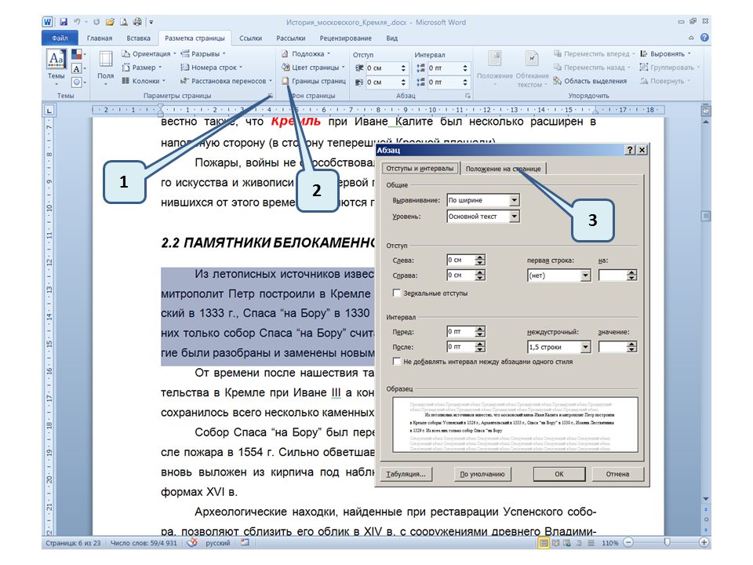Click the Margins (Поля) icon
The width and height of the screenshot is (753, 565).
pyautogui.click(x=105, y=66)
